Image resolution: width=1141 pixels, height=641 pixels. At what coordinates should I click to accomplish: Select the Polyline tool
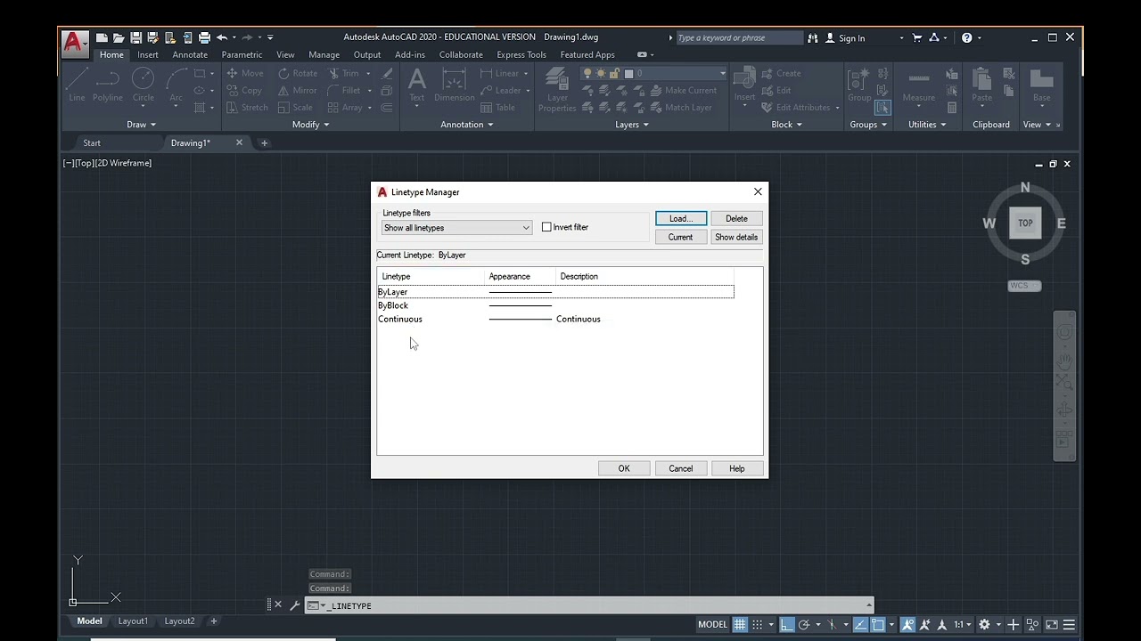[x=108, y=85]
